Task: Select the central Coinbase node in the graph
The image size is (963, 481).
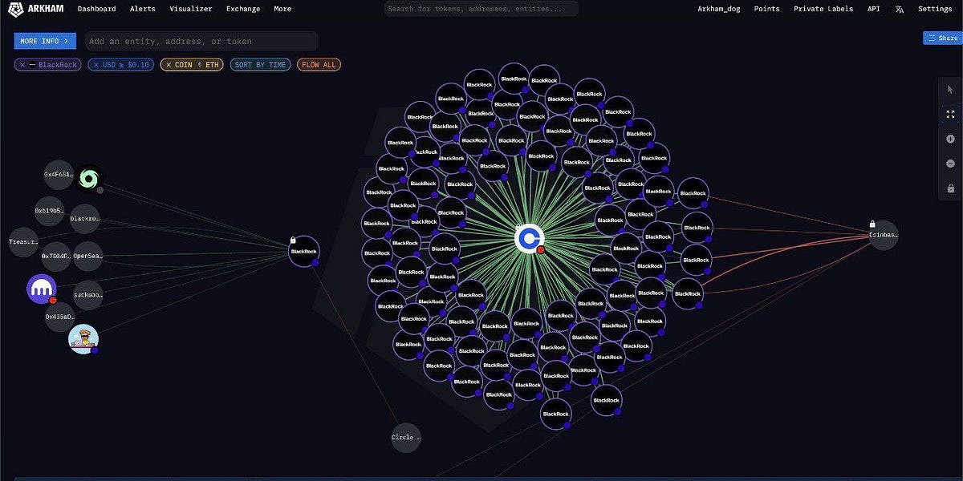Action: (x=530, y=238)
